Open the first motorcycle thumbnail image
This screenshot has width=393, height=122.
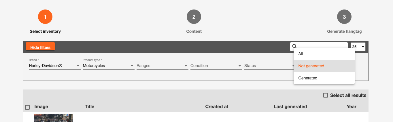pos(53,118)
